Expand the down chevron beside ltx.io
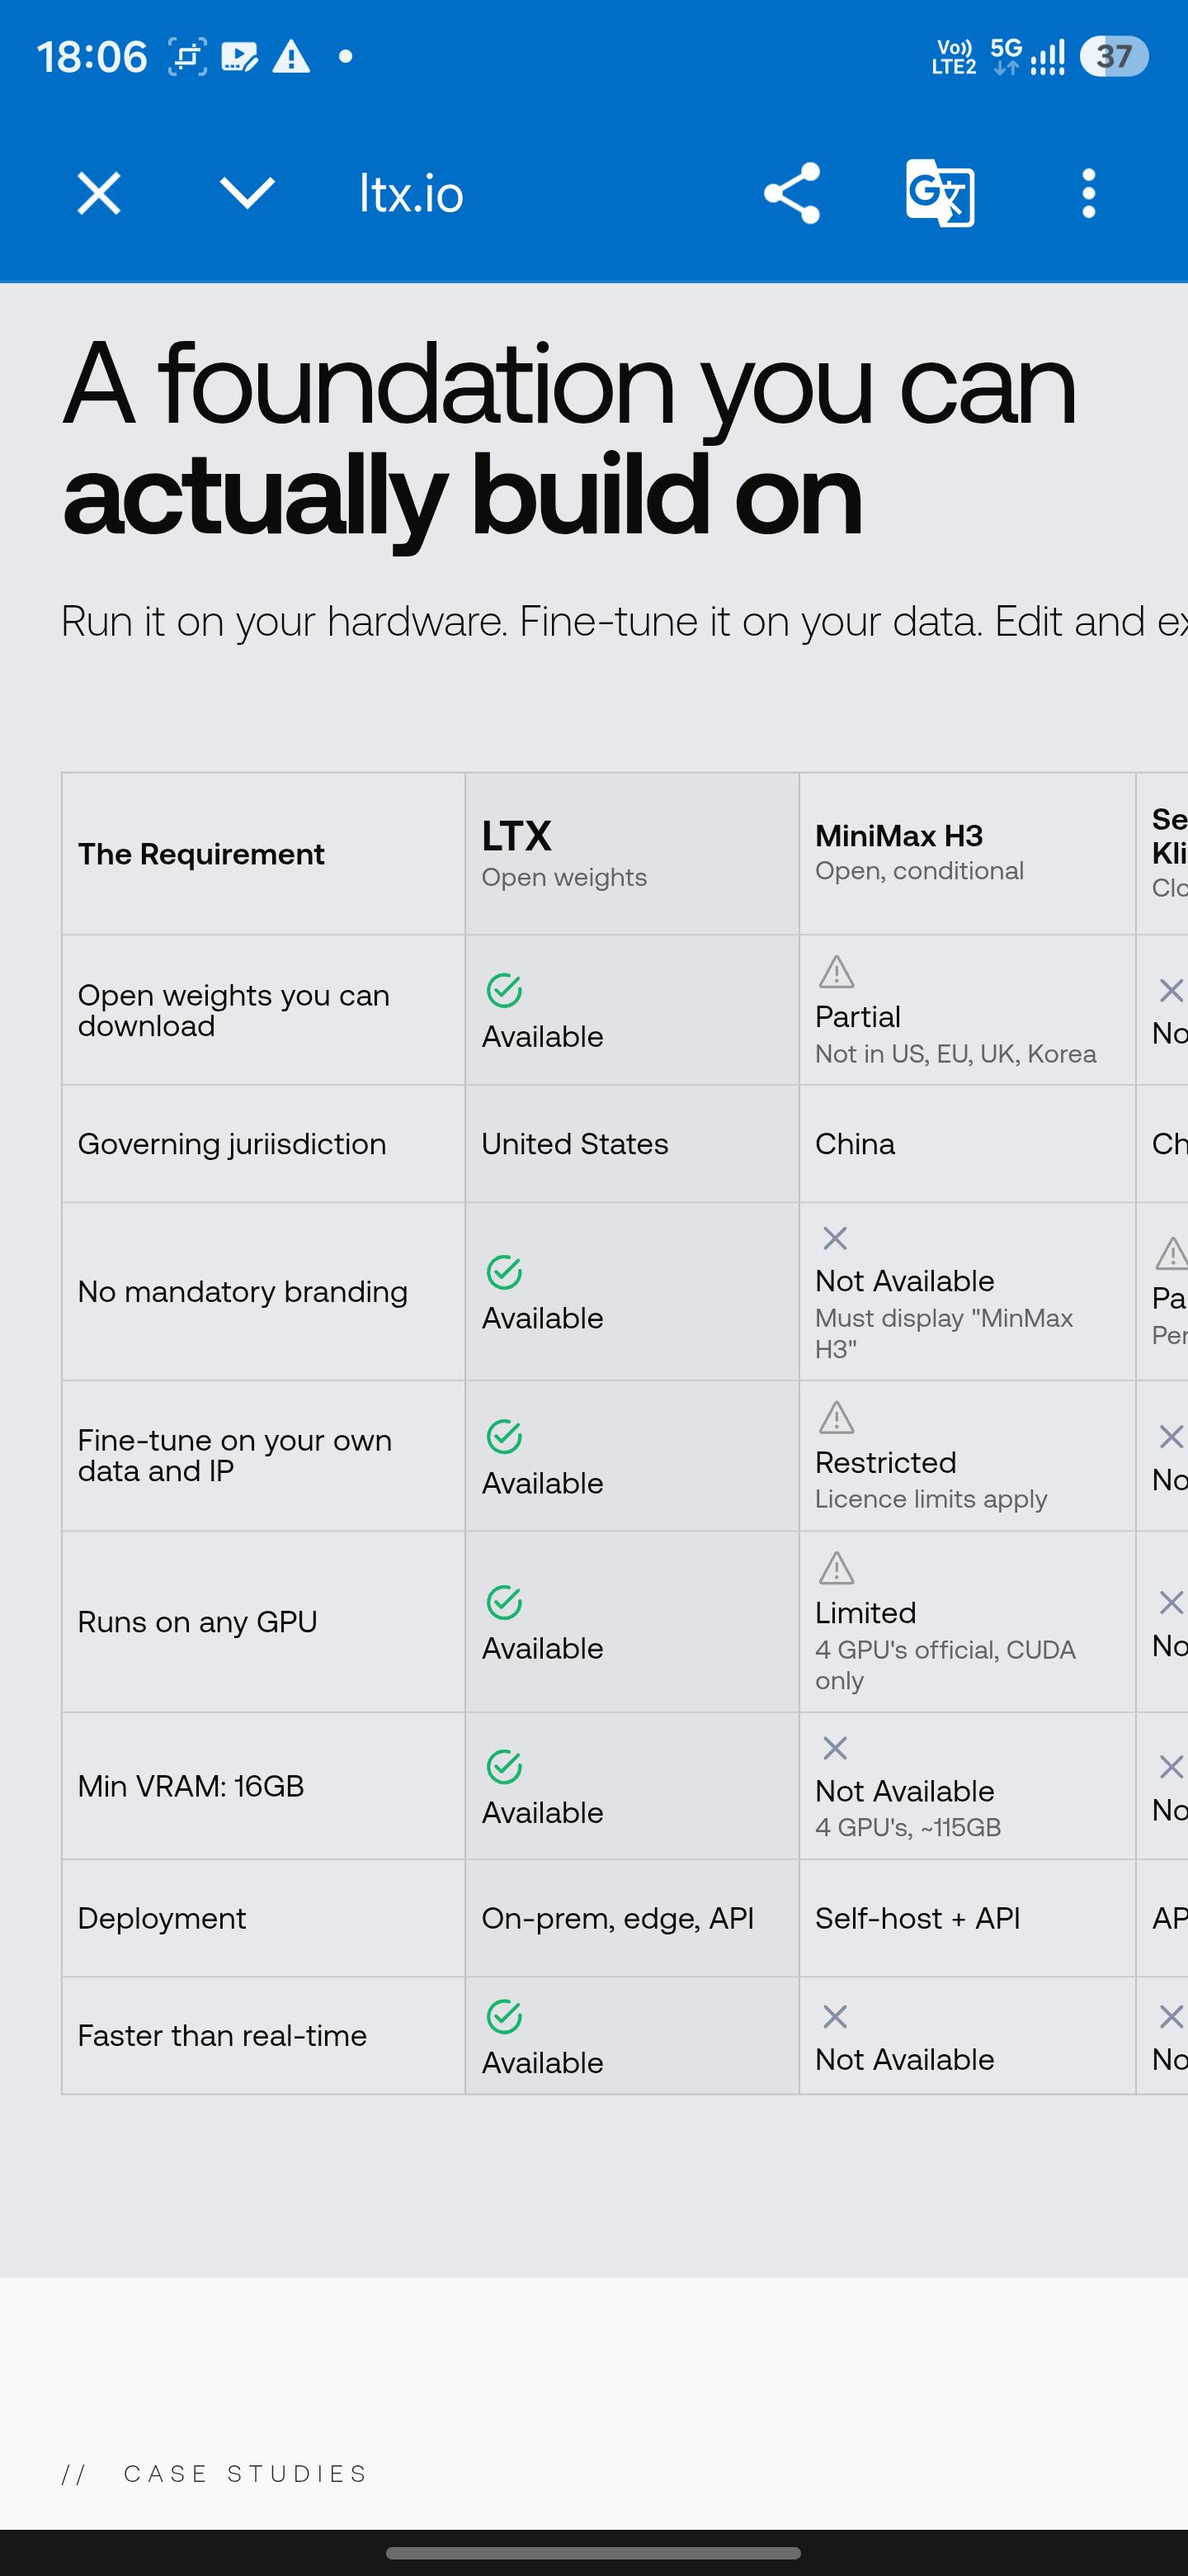1188x2576 pixels. (247, 193)
